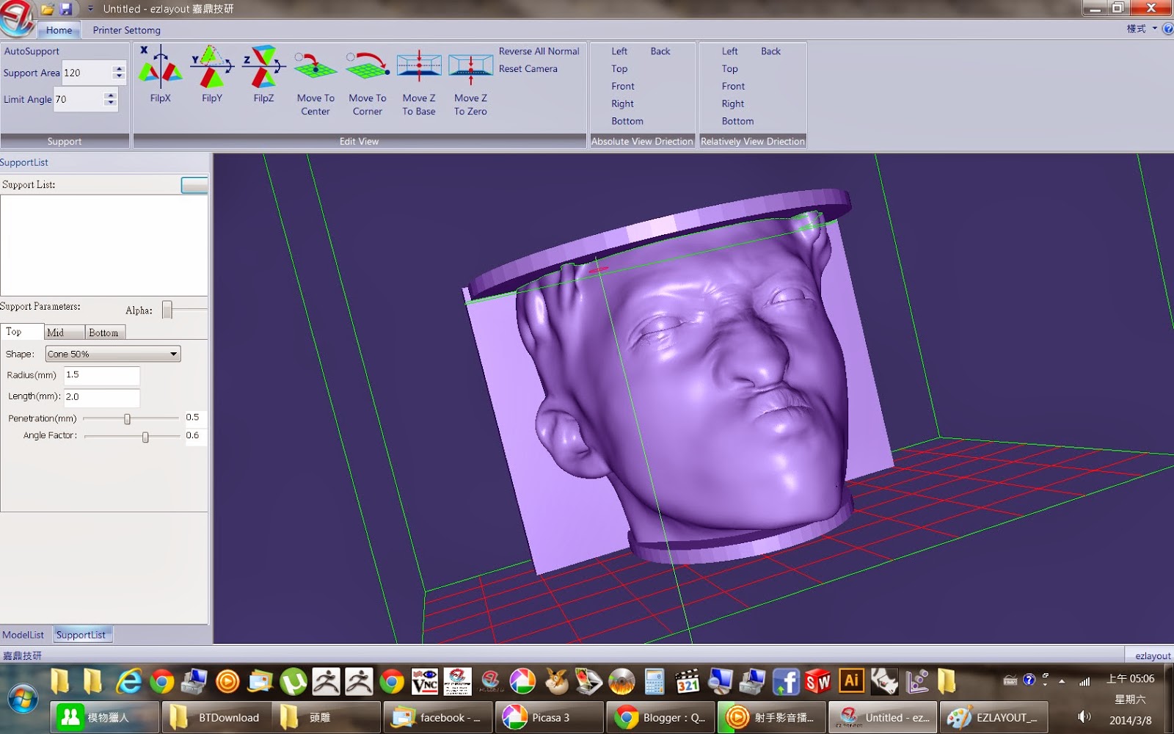Click the Angle Factor slider handle
Image resolution: width=1174 pixels, height=734 pixels.
[145, 437]
